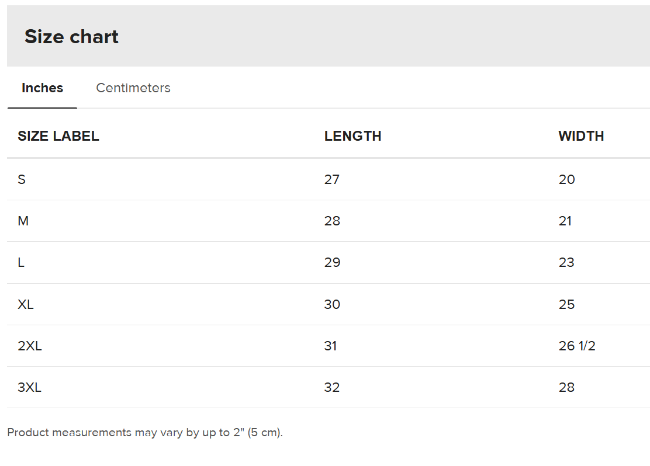Click the 3XL length value 32
This screenshot has height=466, width=650.
pyautogui.click(x=332, y=387)
